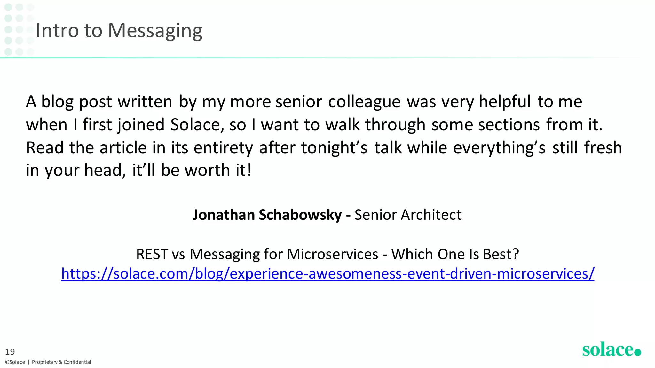Click the decorative green dot grid

19,29
